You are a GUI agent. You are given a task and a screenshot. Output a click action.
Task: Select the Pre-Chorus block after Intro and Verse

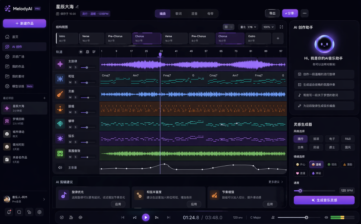point(118,38)
